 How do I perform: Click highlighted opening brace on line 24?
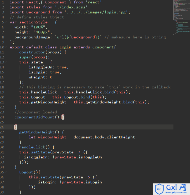63,117
